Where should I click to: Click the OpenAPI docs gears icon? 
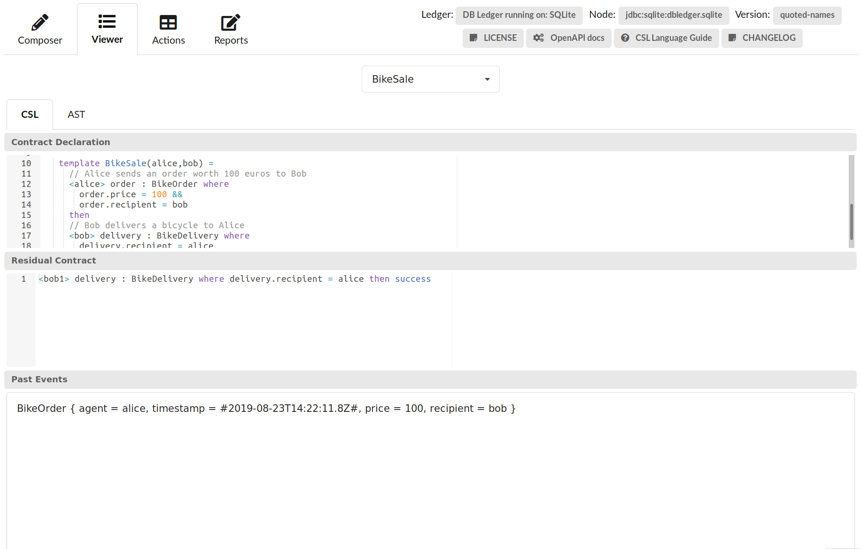pyautogui.click(x=538, y=38)
